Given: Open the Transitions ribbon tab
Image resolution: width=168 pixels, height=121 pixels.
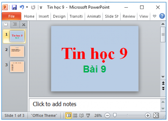Looking at the screenshot, I should coord(76,16).
